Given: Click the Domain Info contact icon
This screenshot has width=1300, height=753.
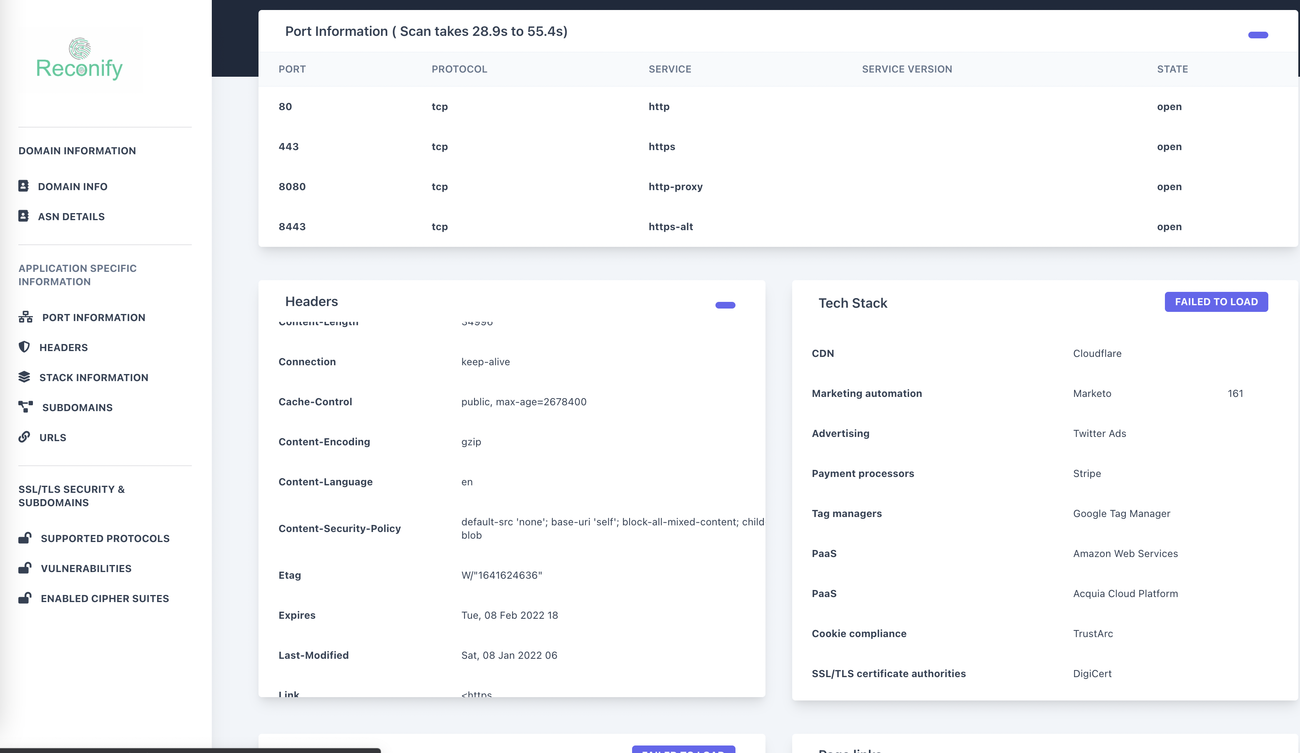Looking at the screenshot, I should (24, 186).
